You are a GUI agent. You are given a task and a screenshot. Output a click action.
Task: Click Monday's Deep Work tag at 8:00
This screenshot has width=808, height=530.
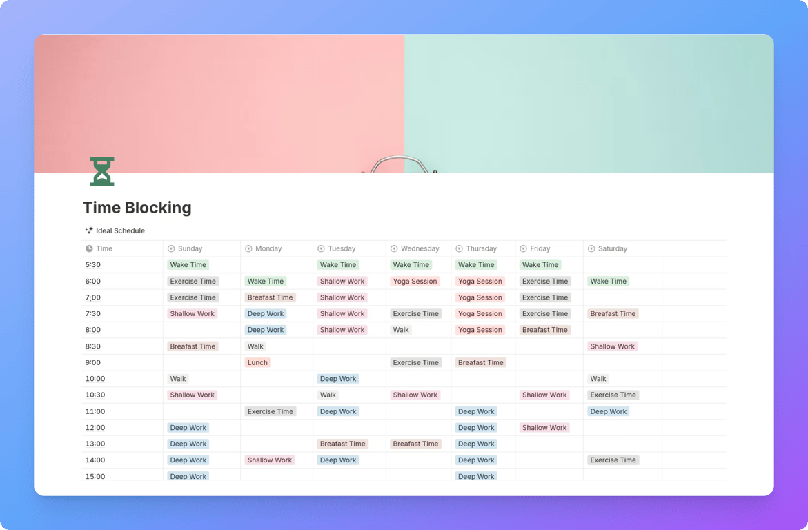[x=266, y=329]
